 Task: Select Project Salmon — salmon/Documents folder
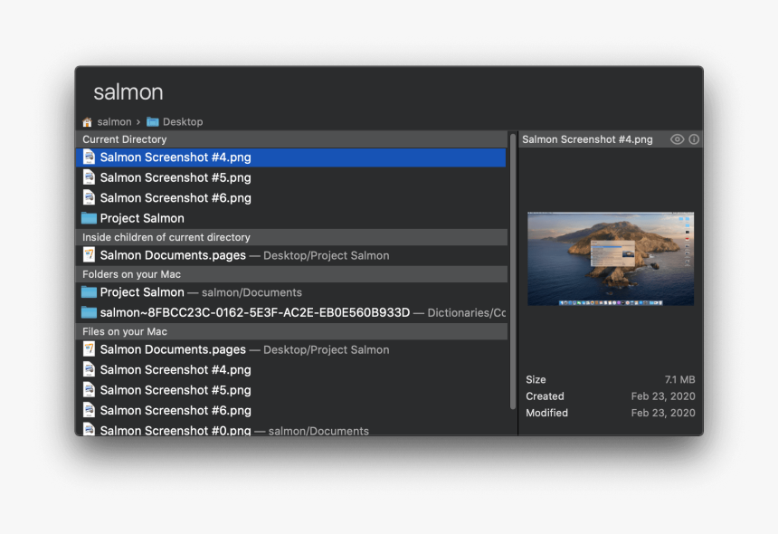point(291,292)
